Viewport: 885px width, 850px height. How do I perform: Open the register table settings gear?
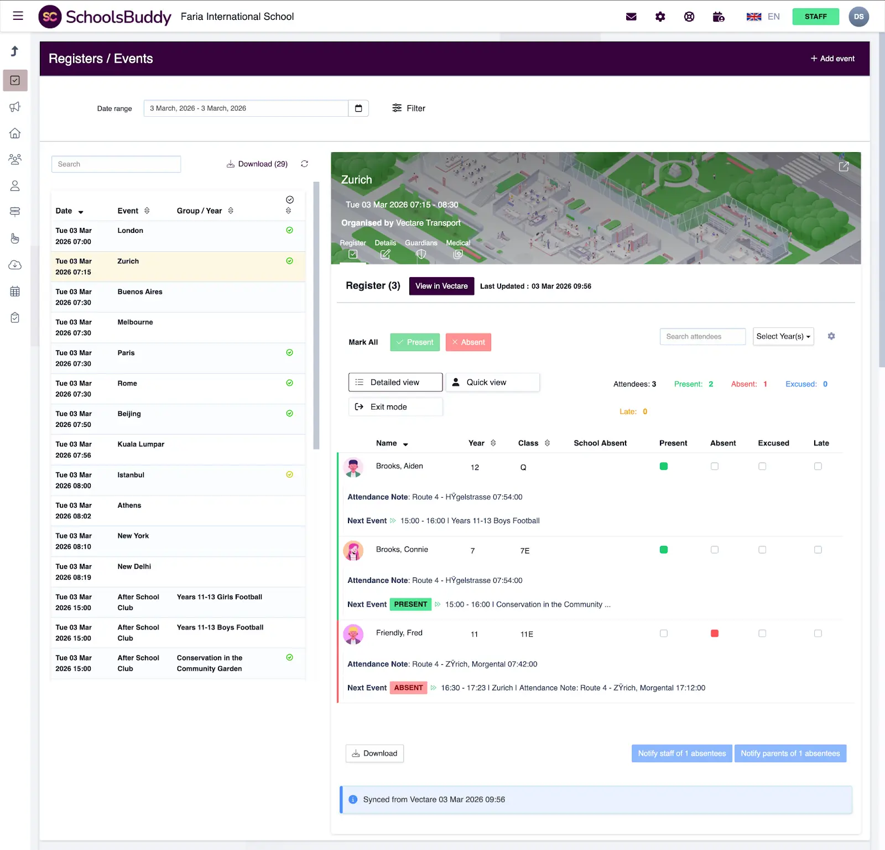click(x=831, y=336)
